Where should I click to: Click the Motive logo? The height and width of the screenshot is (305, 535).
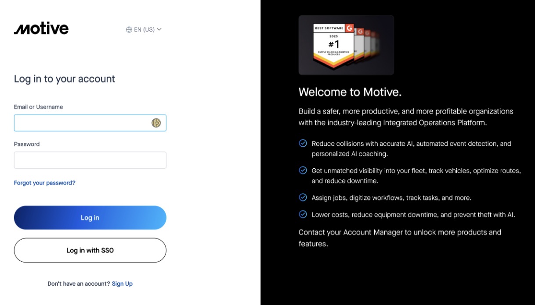point(41,29)
